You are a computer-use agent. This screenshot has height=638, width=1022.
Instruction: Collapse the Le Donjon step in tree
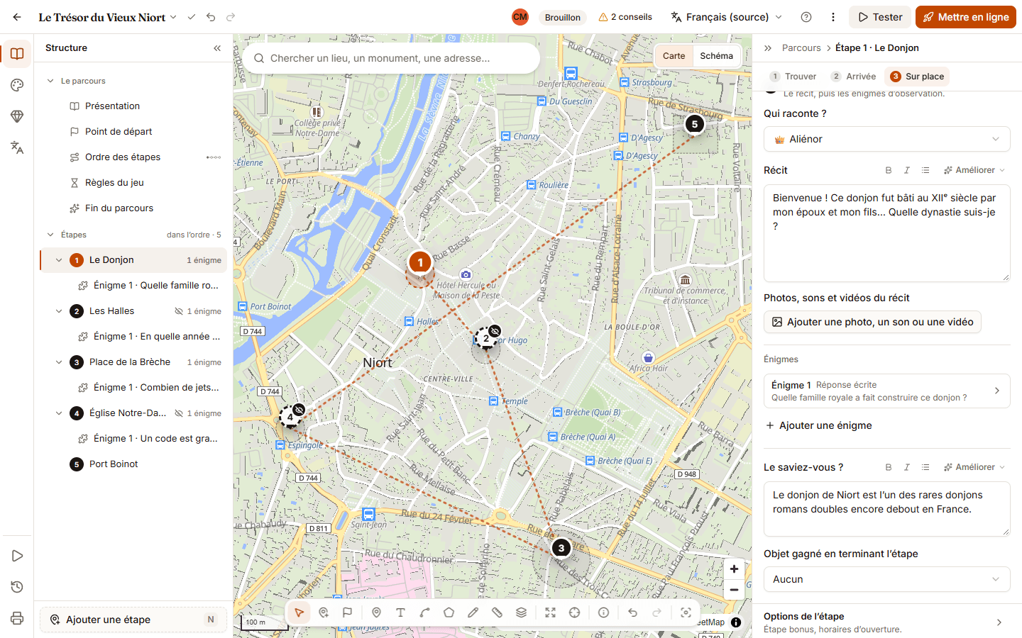coord(59,260)
